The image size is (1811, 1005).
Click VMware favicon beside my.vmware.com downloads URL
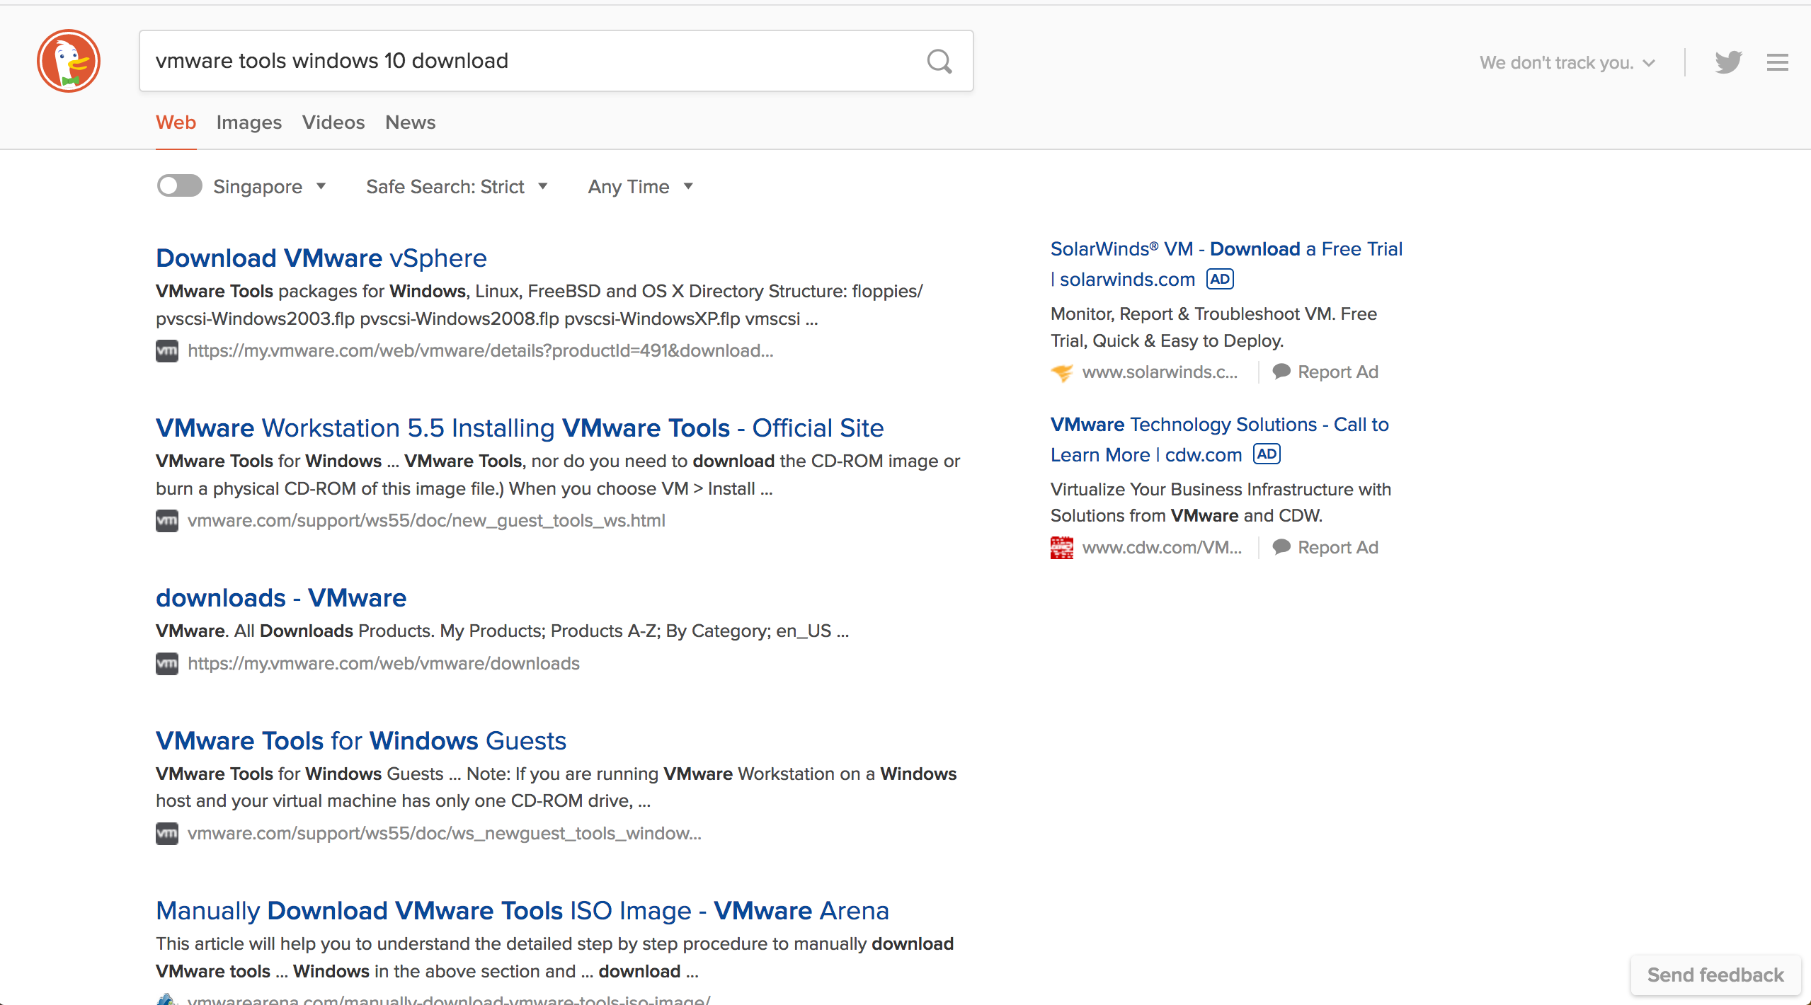[167, 664]
